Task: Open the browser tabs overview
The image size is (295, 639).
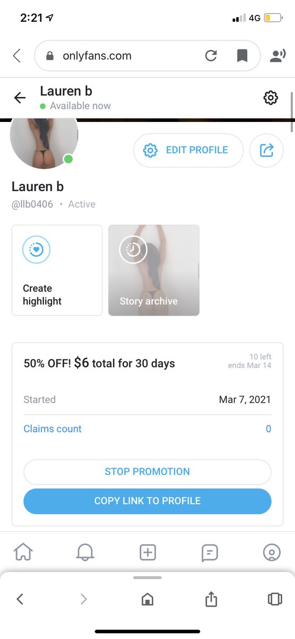Action: click(x=275, y=599)
